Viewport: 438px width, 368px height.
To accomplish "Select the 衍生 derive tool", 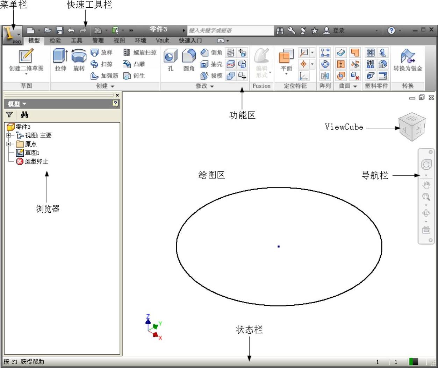I will point(134,76).
